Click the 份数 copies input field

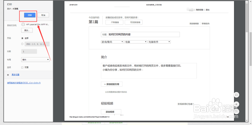pyautogui.click(x=29, y=52)
